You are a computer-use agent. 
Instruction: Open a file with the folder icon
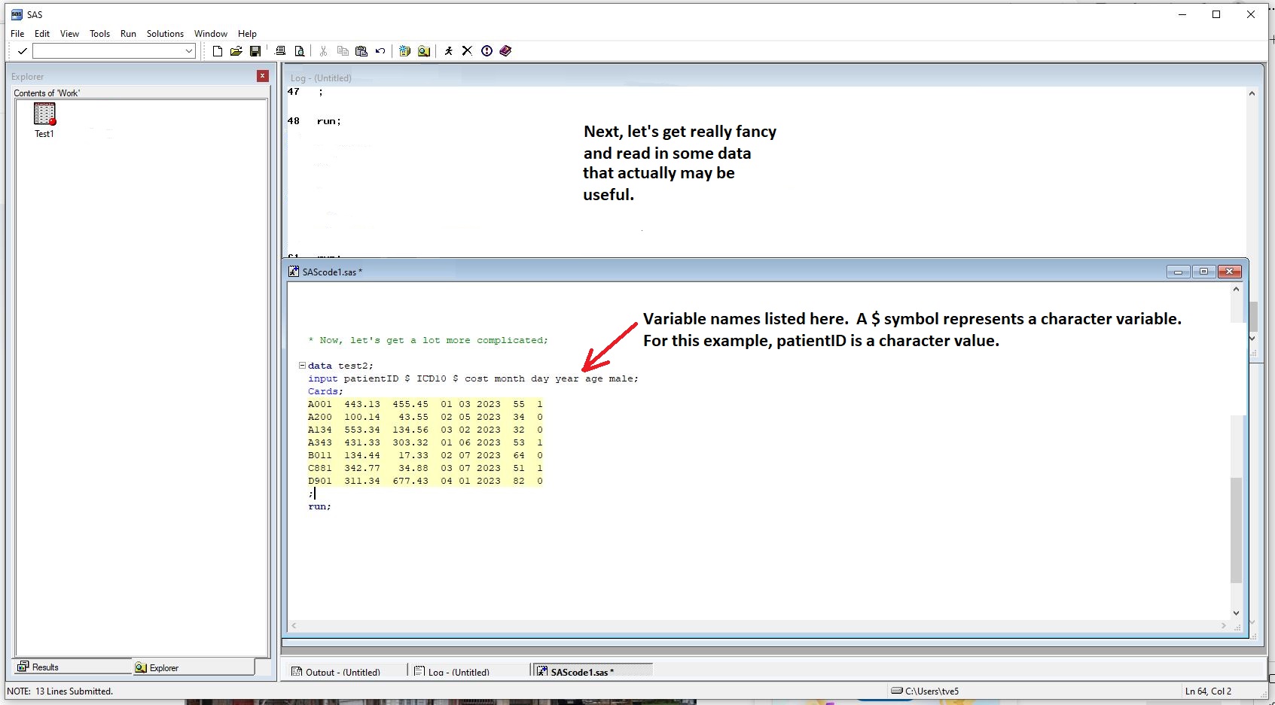coord(236,51)
